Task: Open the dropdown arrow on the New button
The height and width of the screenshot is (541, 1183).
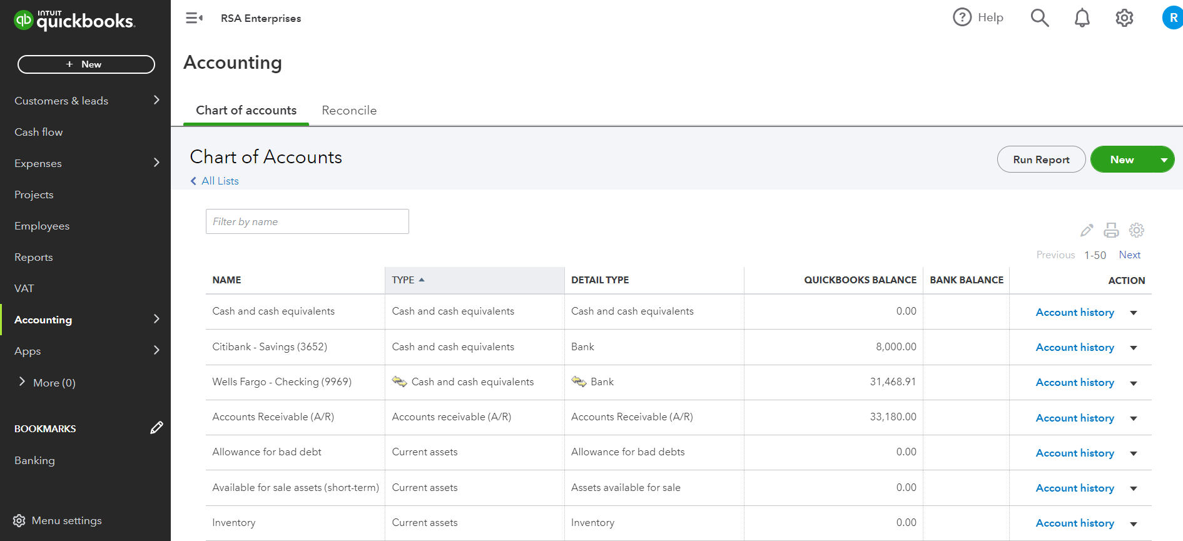Action: pos(1164,160)
